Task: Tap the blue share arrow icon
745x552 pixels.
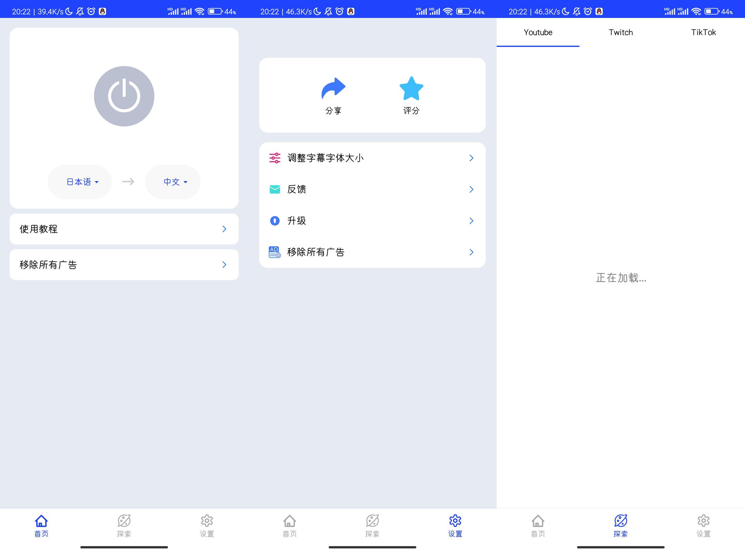Action: pyautogui.click(x=333, y=89)
